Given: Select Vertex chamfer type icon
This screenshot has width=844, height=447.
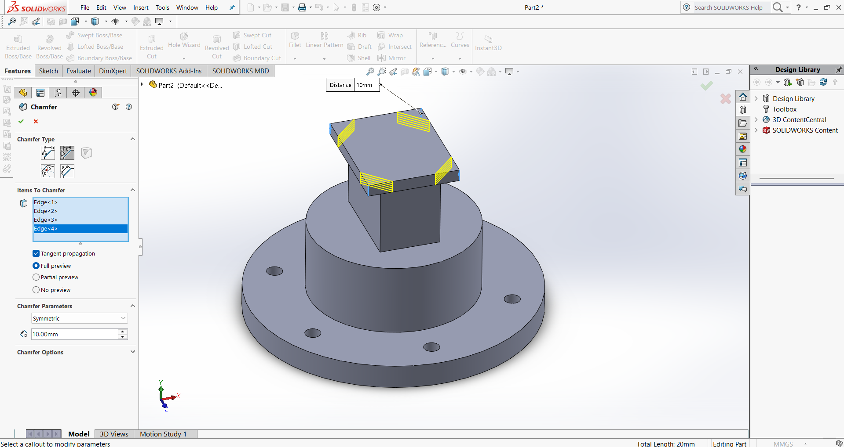Looking at the screenshot, I should (87, 153).
